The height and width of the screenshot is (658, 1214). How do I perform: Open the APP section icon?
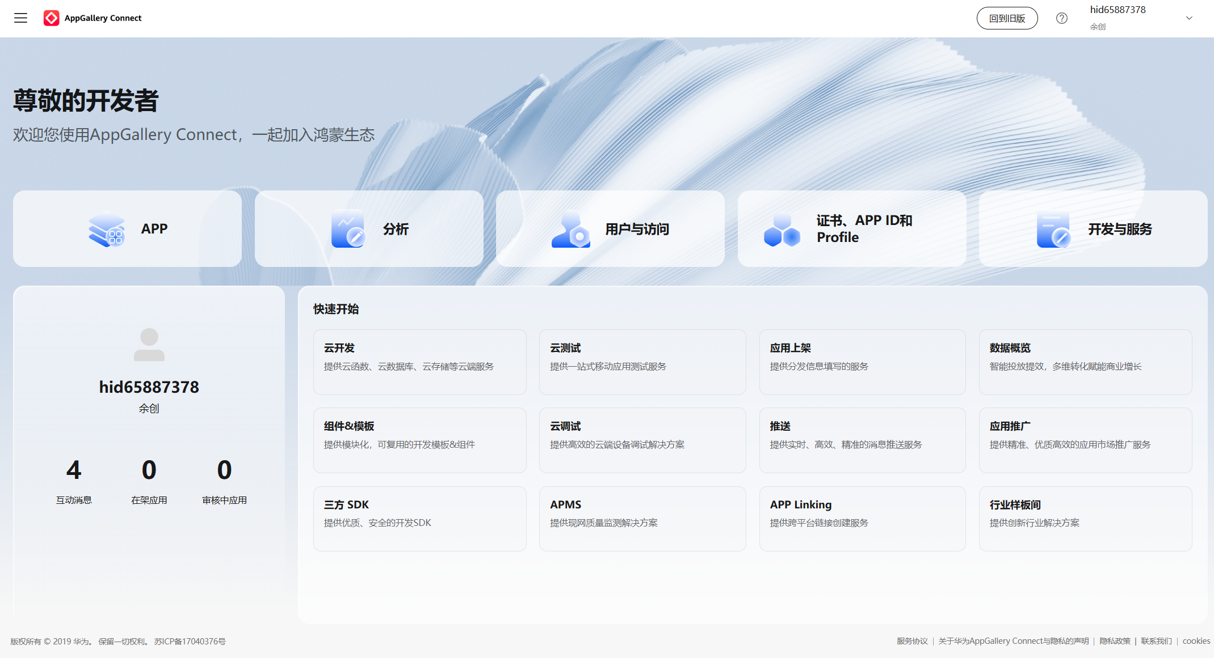106,229
